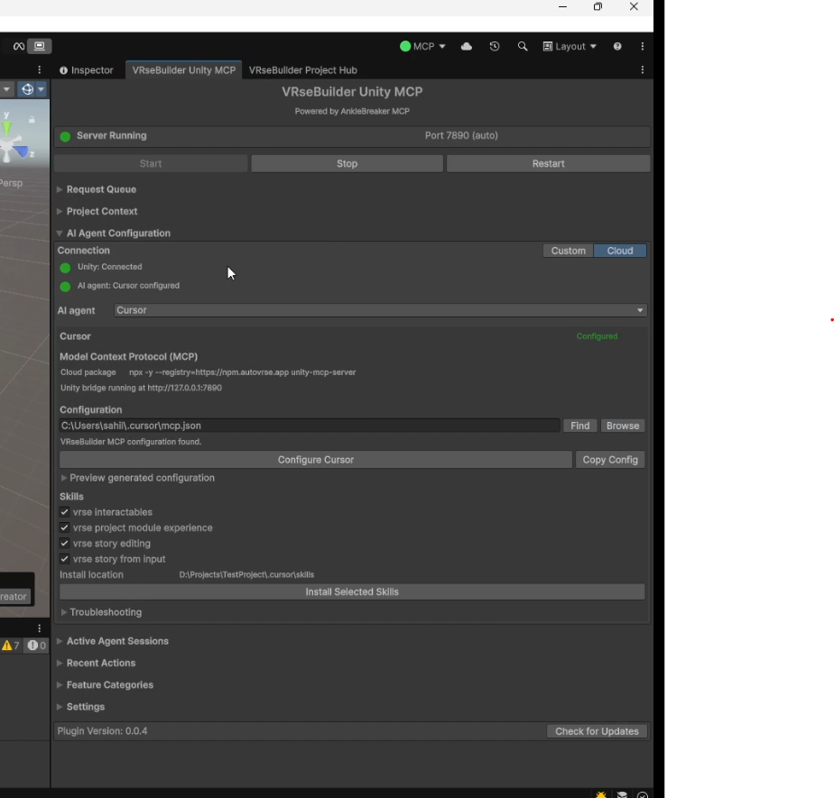
Task: Click the green Configured status label
Action: (597, 336)
